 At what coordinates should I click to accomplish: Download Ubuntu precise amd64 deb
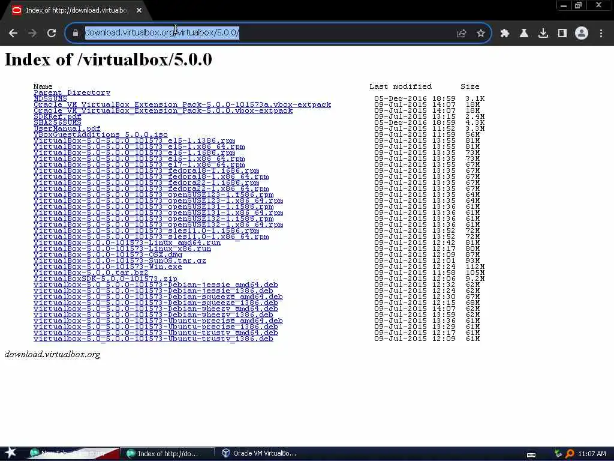(x=158, y=321)
